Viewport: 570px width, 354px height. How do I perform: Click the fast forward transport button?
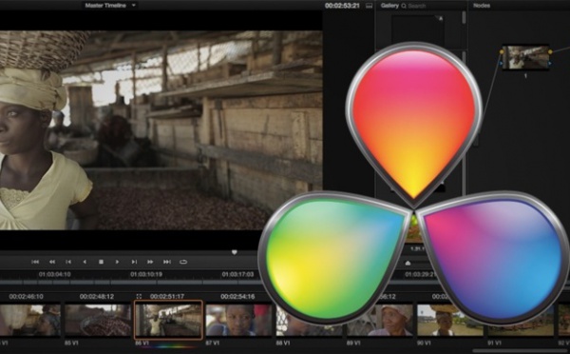[x=150, y=262]
